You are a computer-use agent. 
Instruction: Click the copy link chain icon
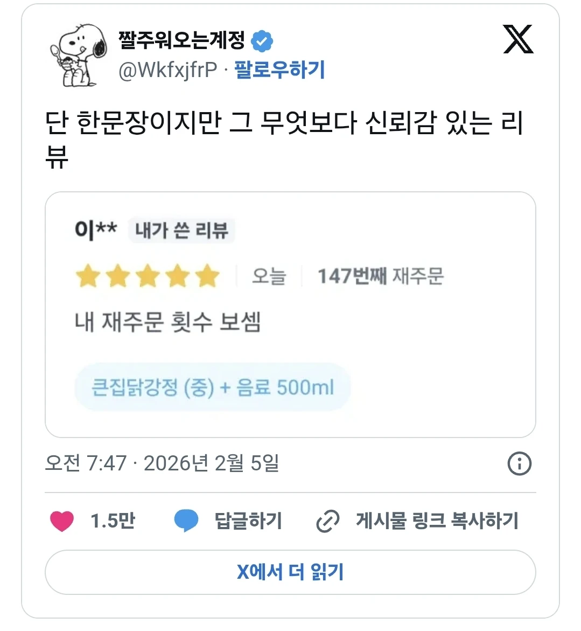pyautogui.click(x=327, y=521)
